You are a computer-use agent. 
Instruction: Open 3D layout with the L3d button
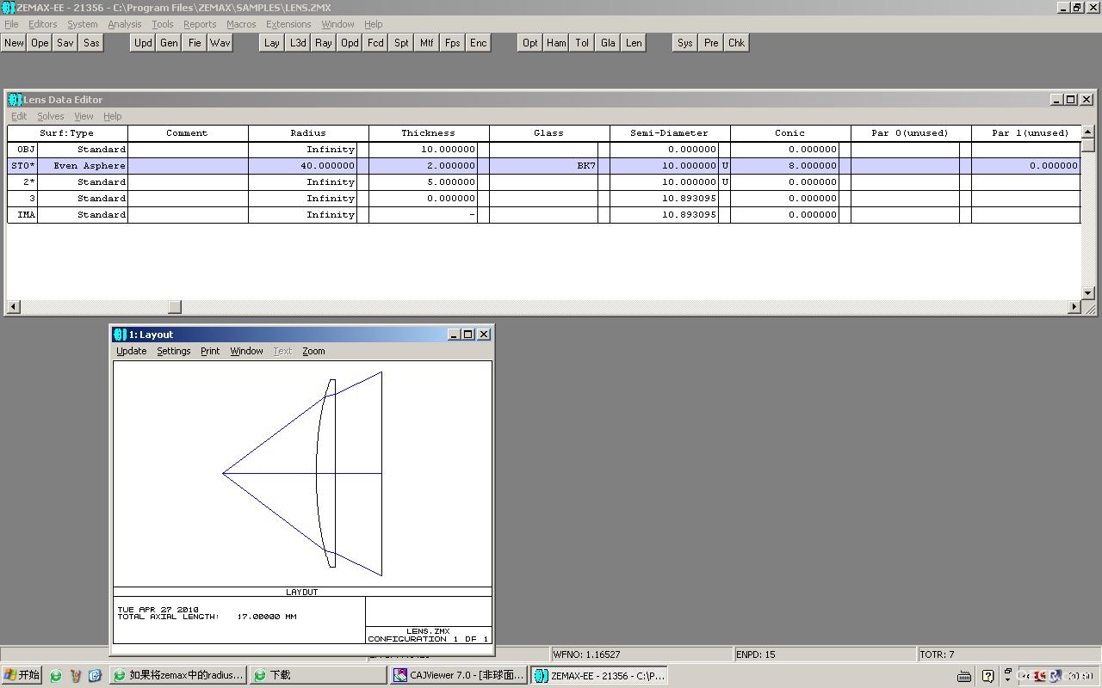pyautogui.click(x=298, y=43)
